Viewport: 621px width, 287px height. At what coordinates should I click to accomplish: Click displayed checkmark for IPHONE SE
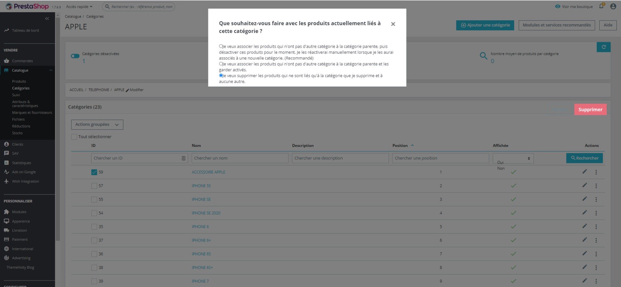tap(513, 199)
